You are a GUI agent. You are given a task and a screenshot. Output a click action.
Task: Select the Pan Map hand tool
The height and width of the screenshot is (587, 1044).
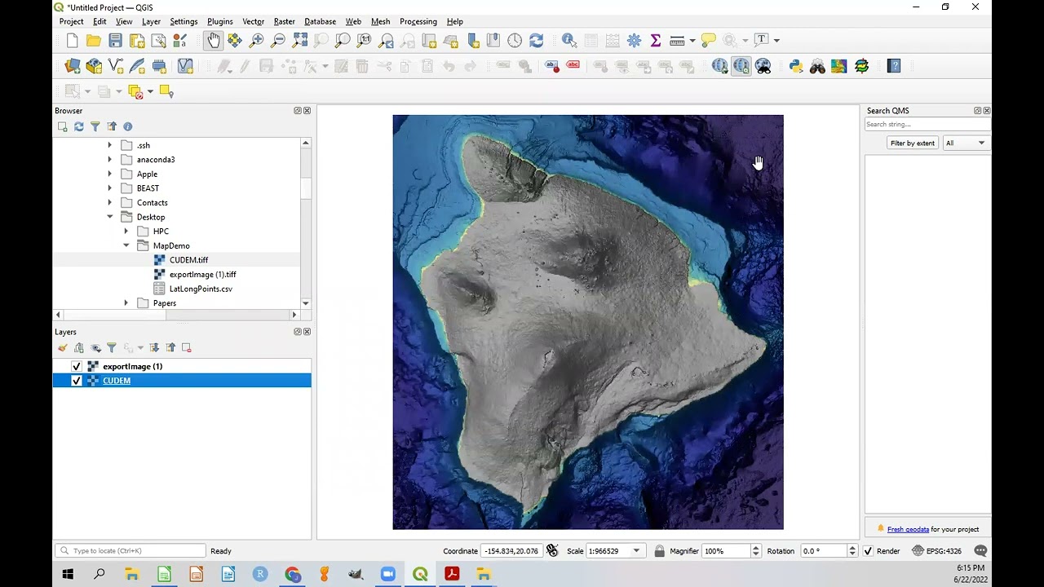click(x=213, y=40)
